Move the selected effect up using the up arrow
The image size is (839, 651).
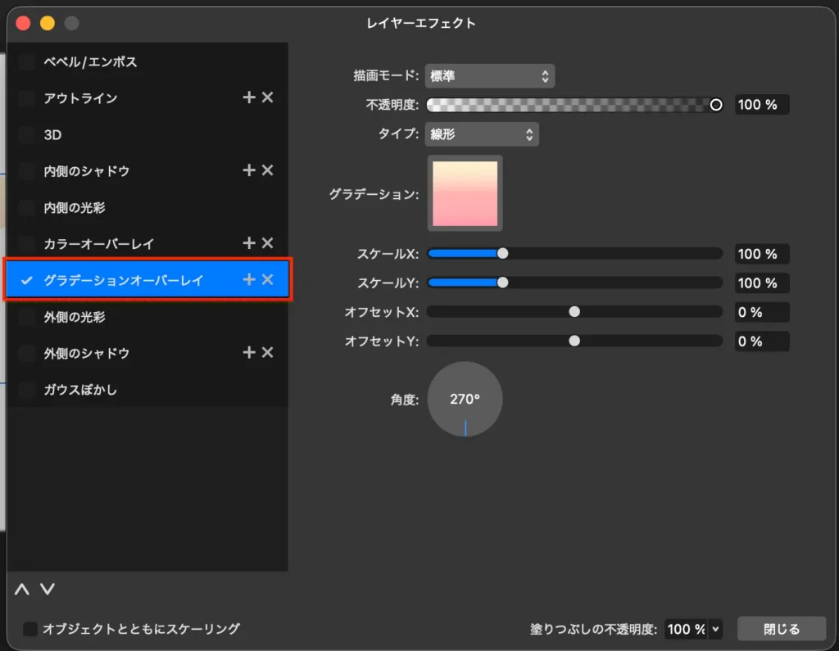coord(22,589)
